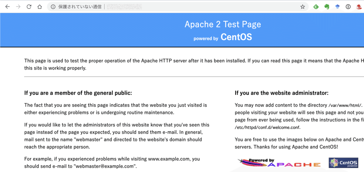This screenshot has height=172, width=364.
Task: Click 'Thanks for using Apache and CentOS!' line
Action: [296, 147]
